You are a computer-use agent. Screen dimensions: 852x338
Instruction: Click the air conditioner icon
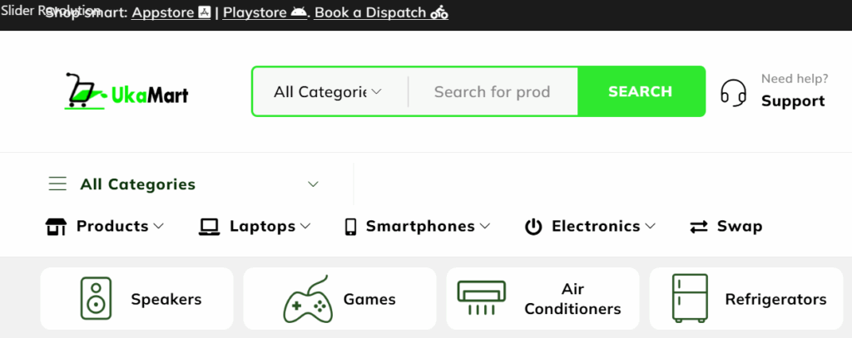click(481, 298)
